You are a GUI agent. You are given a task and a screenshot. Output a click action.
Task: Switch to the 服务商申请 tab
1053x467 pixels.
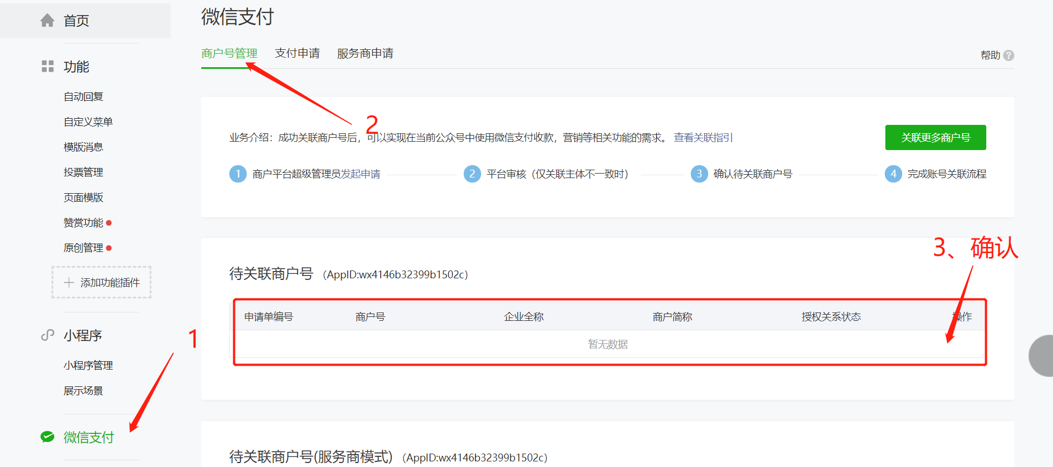pos(365,53)
